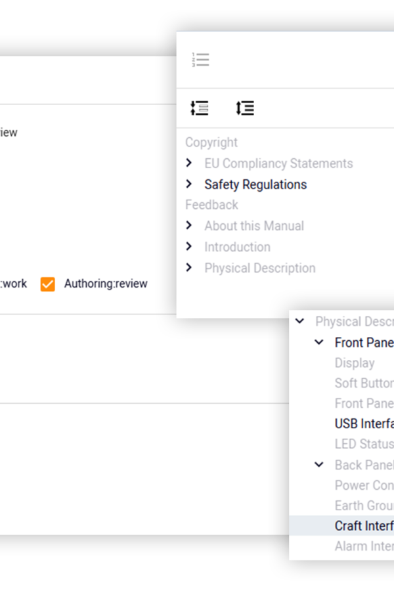Click the expand all sections icon
The image size is (394, 591).
pyautogui.click(x=200, y=108)
